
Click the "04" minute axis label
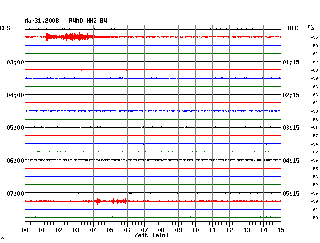pos(93,230)
